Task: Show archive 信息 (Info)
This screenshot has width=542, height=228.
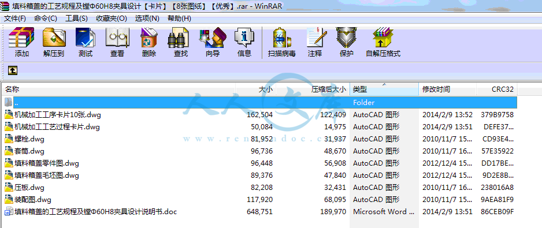Action: tap(244, 42)
